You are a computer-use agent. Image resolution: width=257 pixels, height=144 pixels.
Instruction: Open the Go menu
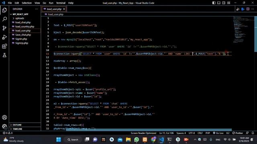click(x=44, y=3)
